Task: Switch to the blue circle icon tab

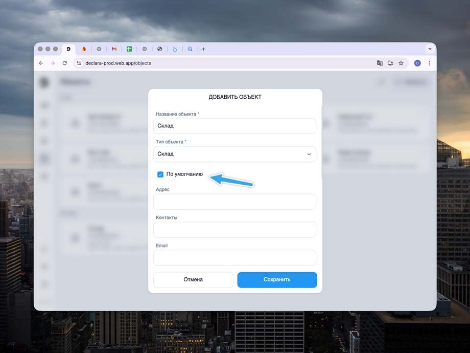Action: click(x=175, y=49)
